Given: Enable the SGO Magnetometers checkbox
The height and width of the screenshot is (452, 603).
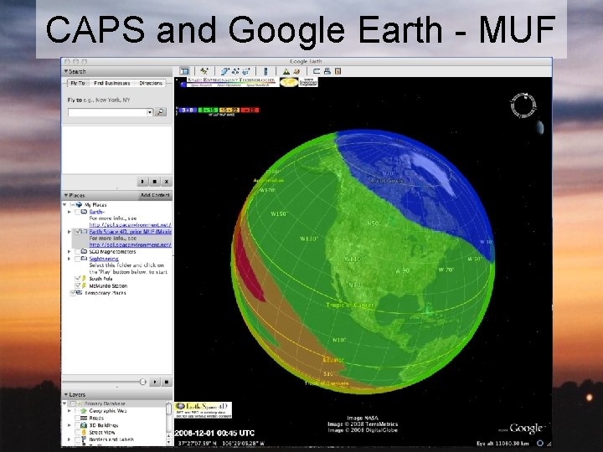Looking at the screenshot, I should click(78, 251).
